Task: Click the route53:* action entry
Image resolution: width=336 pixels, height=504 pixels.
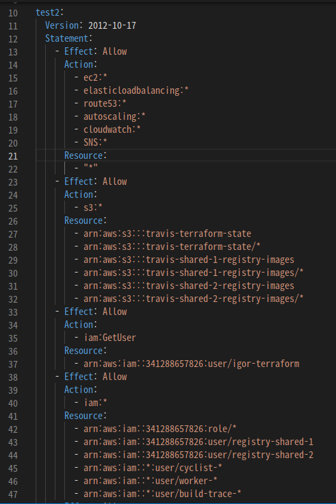Action: [105, 103]
